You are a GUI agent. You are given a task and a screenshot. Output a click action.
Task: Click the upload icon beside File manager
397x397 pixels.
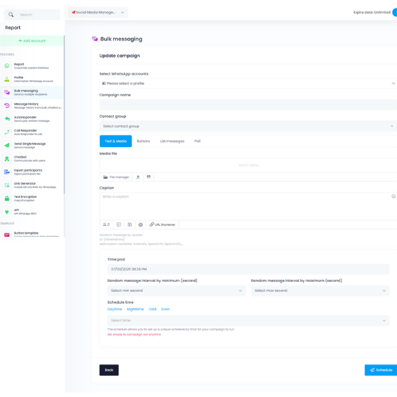coord(138,177)
